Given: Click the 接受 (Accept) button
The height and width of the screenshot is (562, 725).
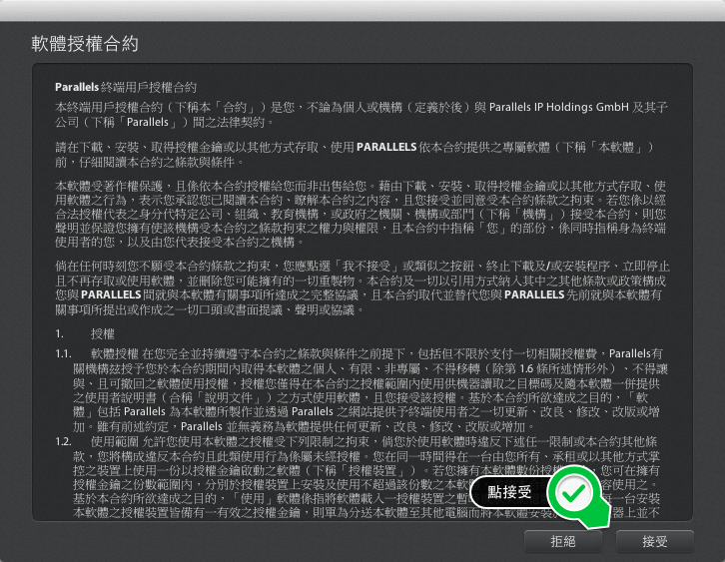Looking at the screenshot, I should 655,541.
